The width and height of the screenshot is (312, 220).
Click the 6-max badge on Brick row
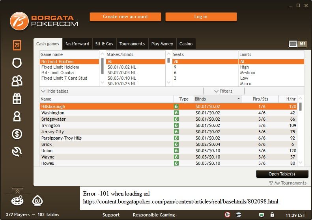[x=176, y=144]
